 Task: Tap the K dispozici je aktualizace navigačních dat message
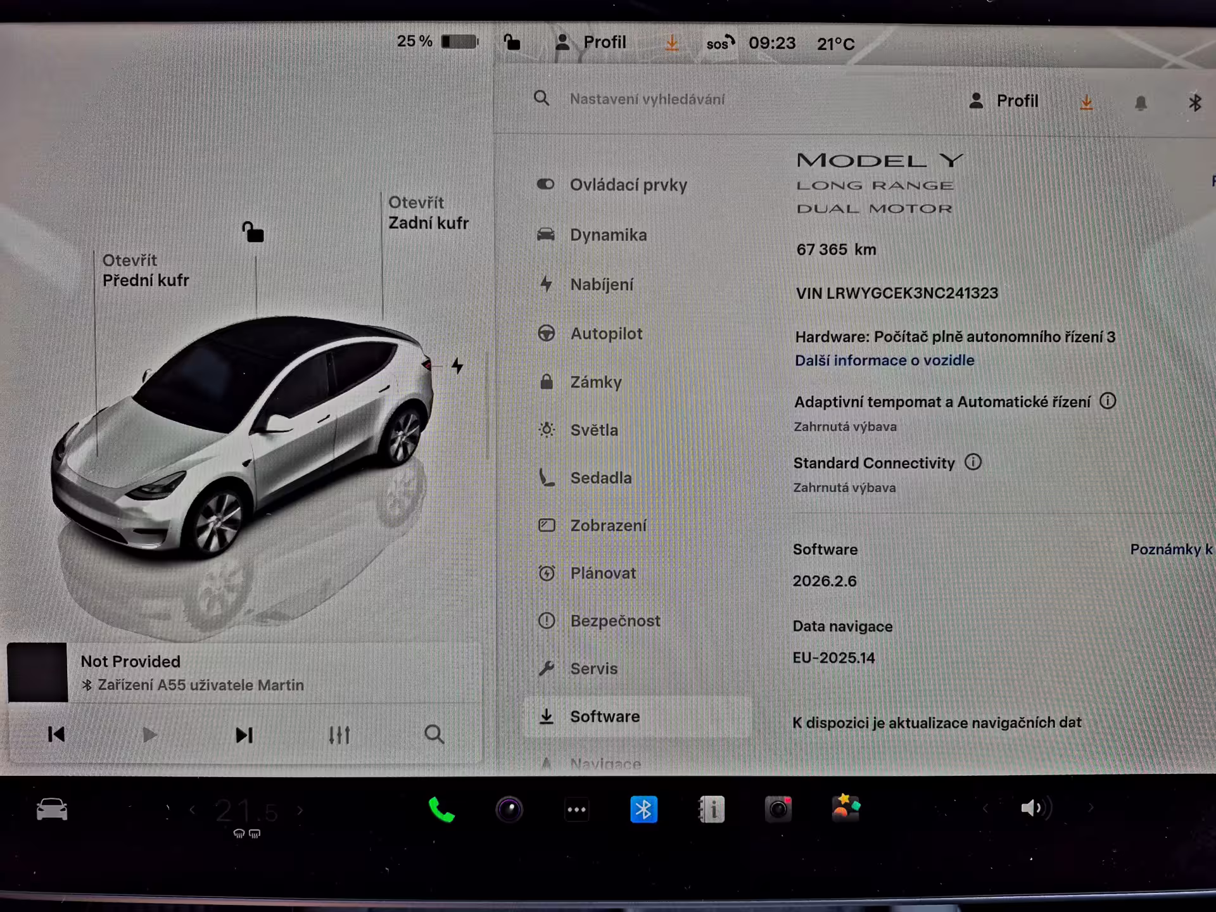pos(937,723)
